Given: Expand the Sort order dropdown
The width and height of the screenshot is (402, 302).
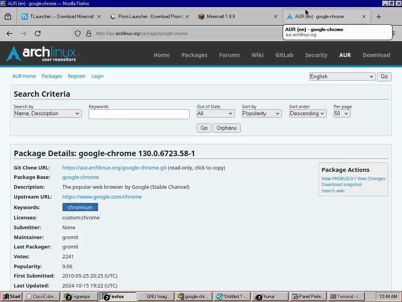Looking at the screenshot, I should click(x=308, y=114).
